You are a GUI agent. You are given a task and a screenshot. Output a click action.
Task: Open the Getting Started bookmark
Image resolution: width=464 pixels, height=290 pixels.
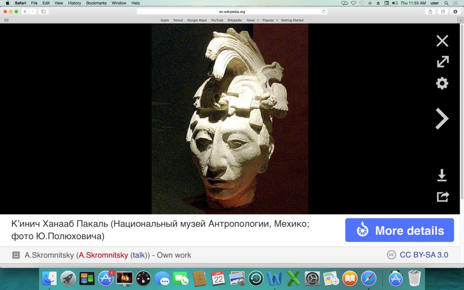(x=292, y=20)
